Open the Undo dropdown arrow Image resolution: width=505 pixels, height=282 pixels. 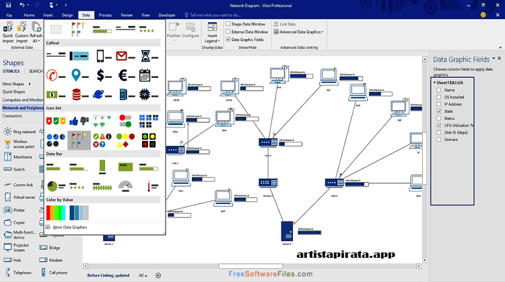click(x=28, y=5)
